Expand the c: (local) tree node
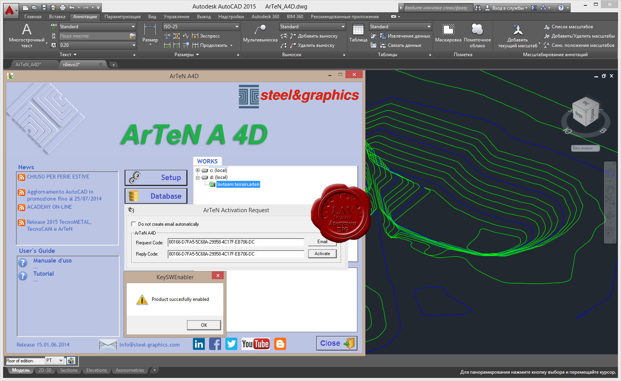The image size is (621, 381). tap(197, 170)
